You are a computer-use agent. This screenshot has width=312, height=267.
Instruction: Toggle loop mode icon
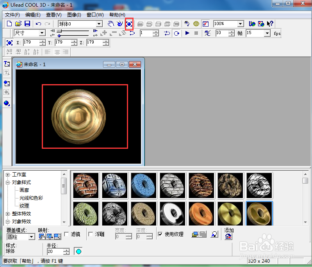pos(177,33)
